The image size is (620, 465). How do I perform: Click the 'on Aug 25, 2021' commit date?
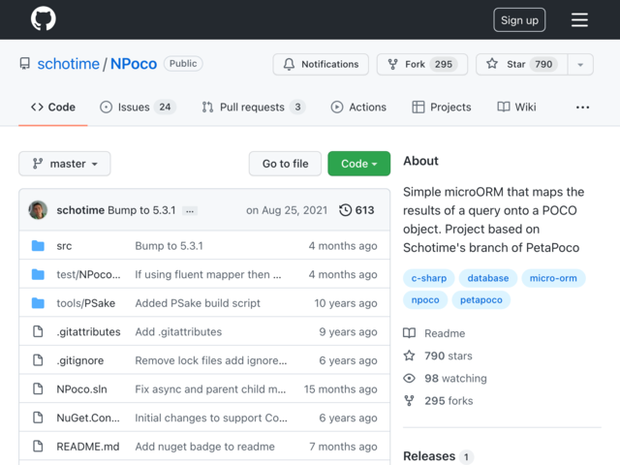point(287,210)
